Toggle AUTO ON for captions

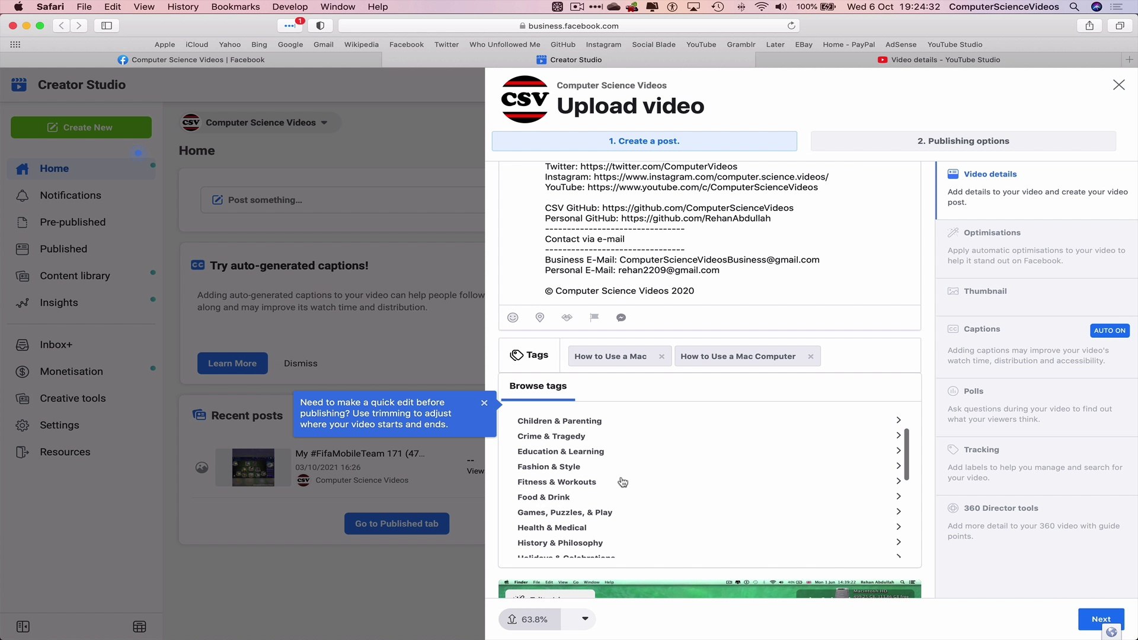[x=1110, y=331]
